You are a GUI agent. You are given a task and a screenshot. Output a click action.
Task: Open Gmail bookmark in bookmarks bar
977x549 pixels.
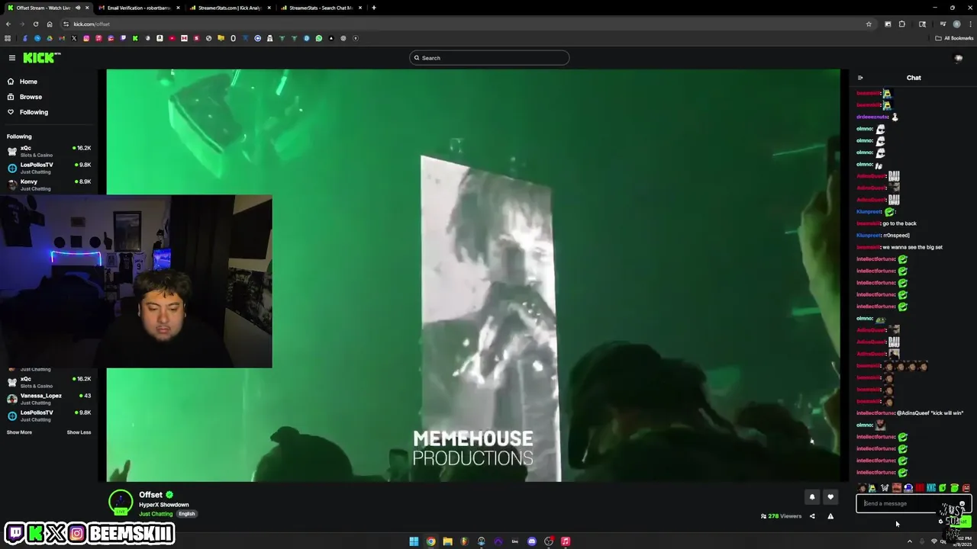[x=62, y=38]
